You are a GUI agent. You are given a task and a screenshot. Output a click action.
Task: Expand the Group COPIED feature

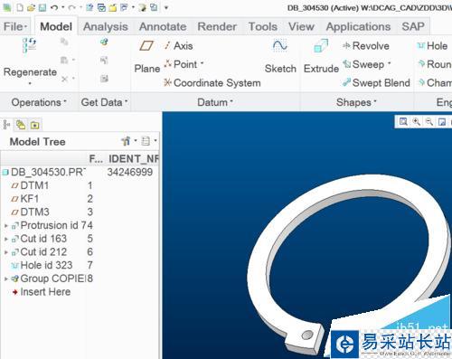pyautogui.click(x=6, y=279)
